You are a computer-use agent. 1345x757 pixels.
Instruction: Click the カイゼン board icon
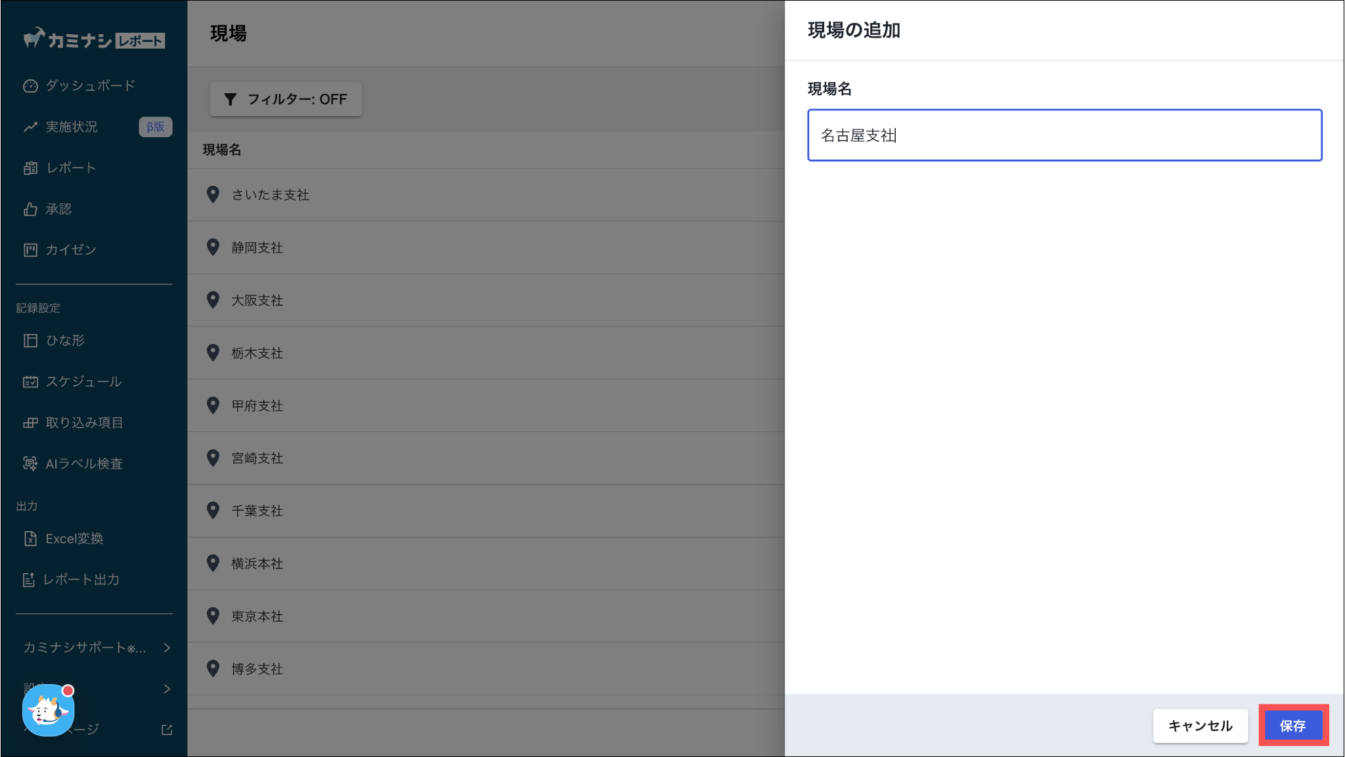(30, 250)
